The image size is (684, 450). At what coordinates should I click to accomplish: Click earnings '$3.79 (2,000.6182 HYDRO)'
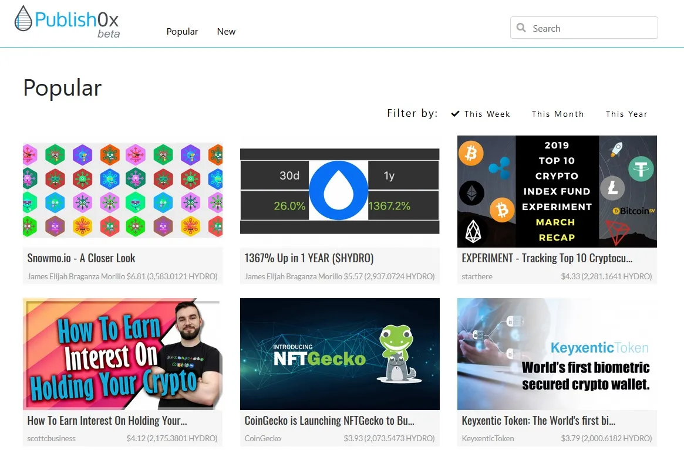[606, 439]
